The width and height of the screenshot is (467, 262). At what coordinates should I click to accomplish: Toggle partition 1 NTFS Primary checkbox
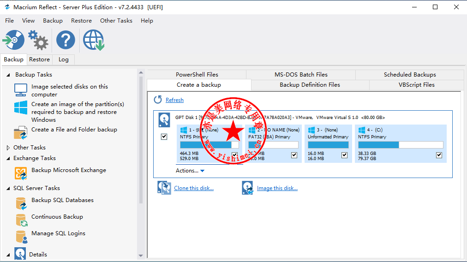(235, 155)
